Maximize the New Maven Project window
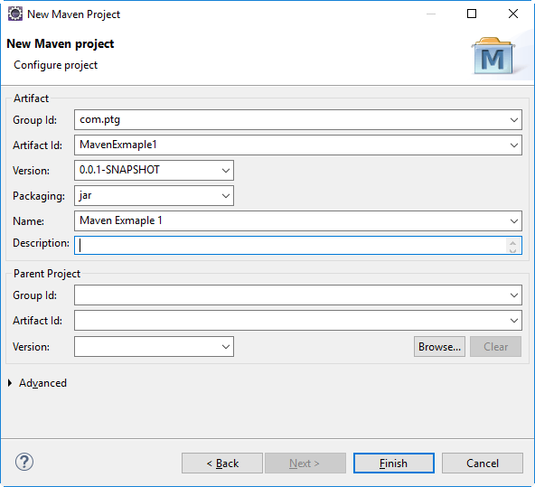 point(472,14)
